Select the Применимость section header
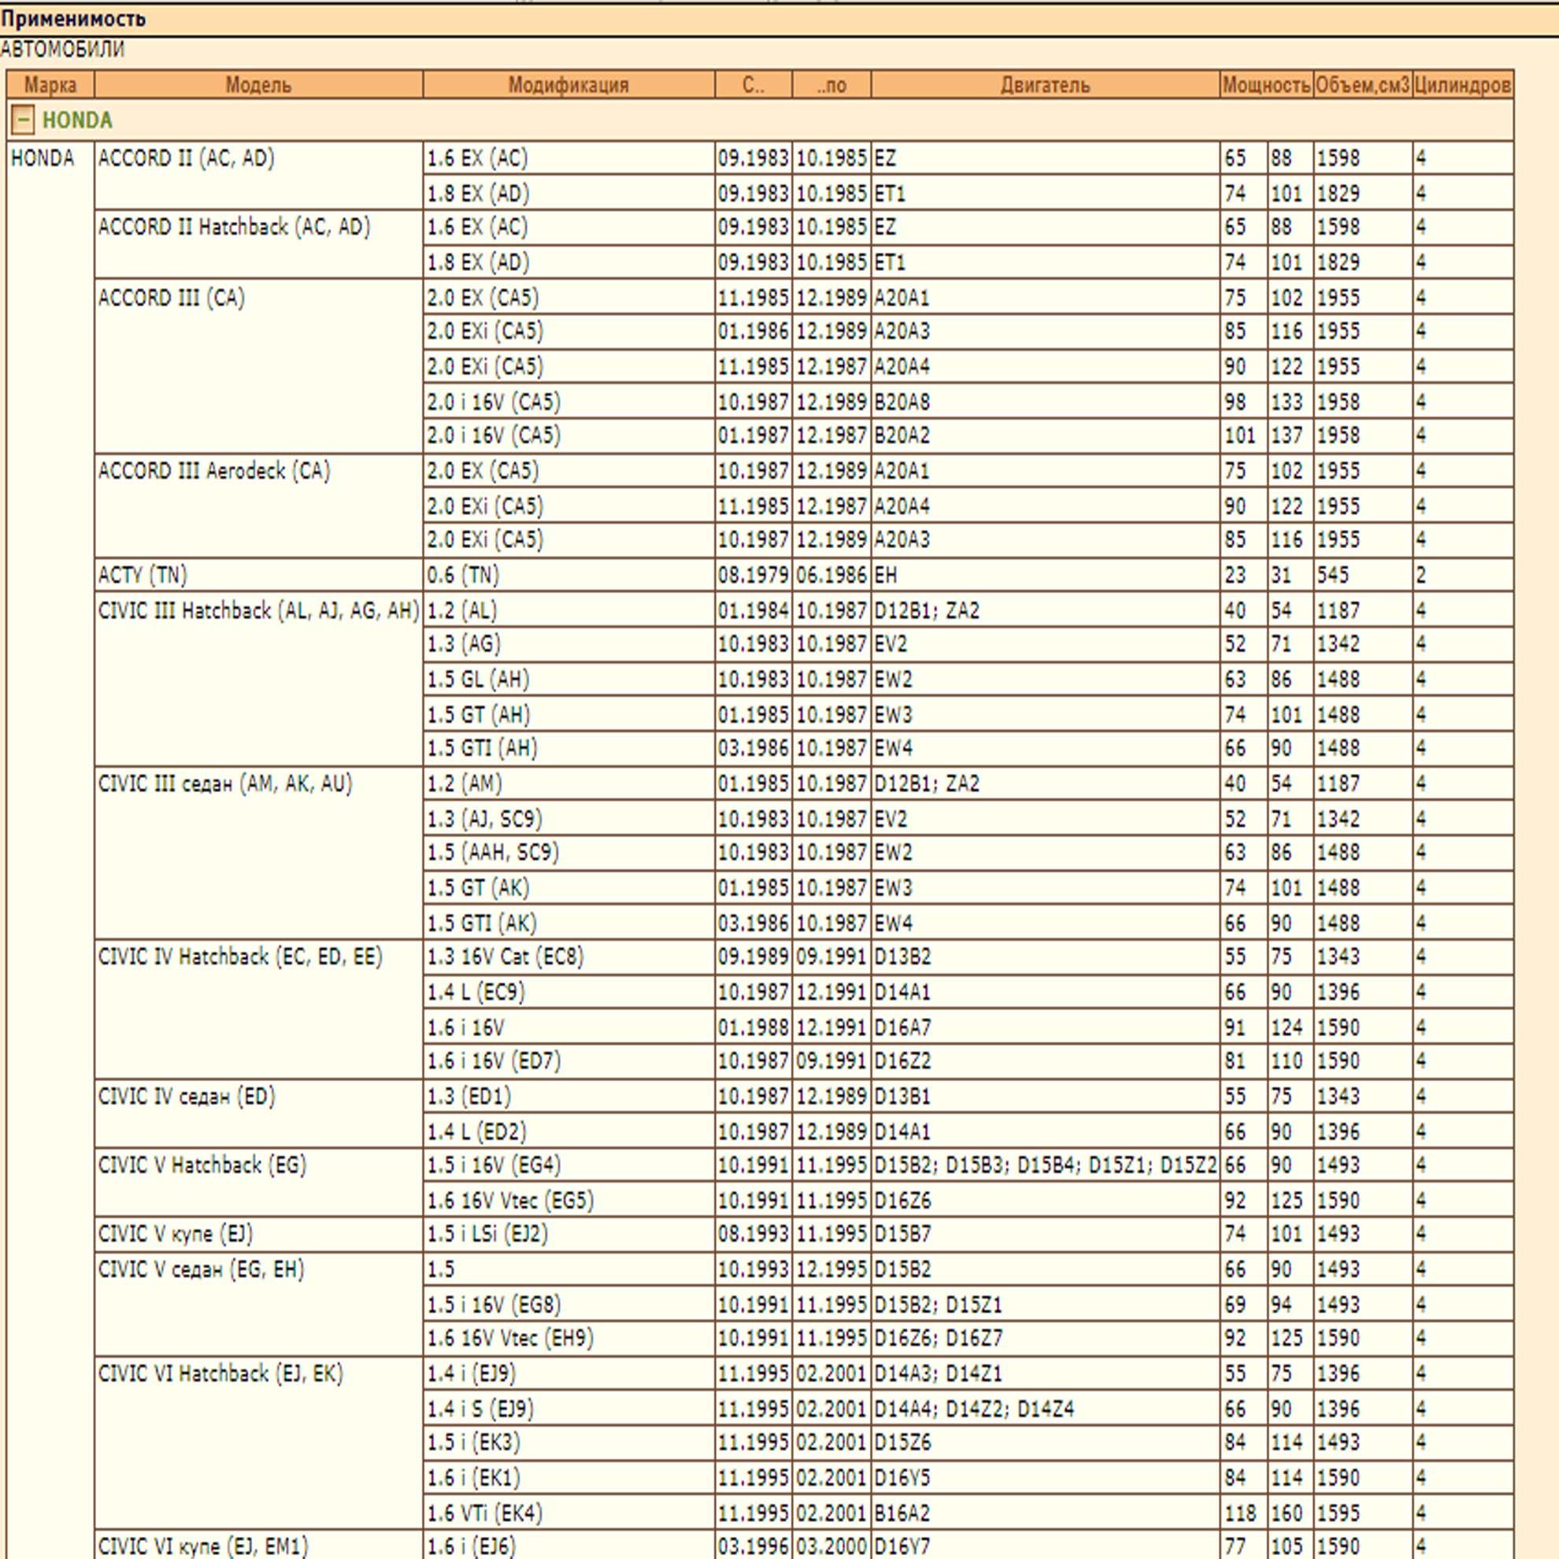1559x1559 pixels. tap(74, 19)
